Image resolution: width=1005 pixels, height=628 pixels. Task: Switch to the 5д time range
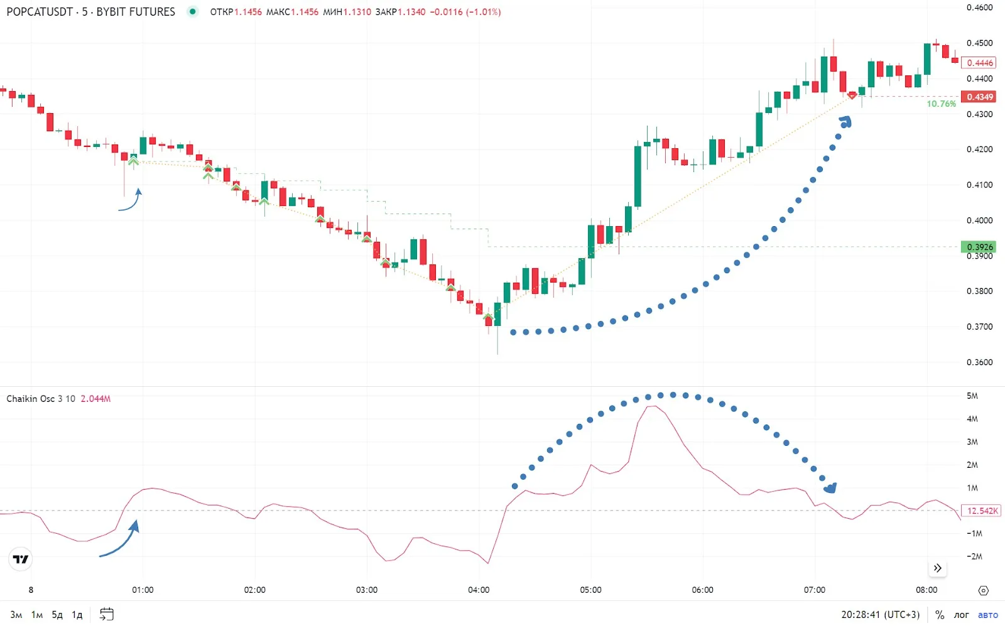[57, 614]
